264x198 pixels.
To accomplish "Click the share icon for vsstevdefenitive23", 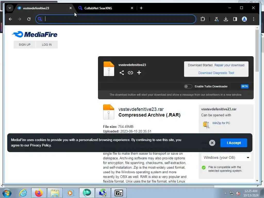I will tap(122, 73).
